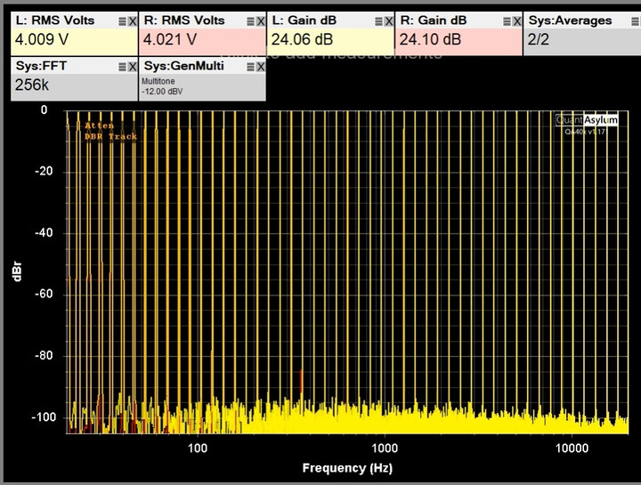Select the 4.009 V left RMS reading
The width and height of the screenshot is (641, 485).
[42, 40]
